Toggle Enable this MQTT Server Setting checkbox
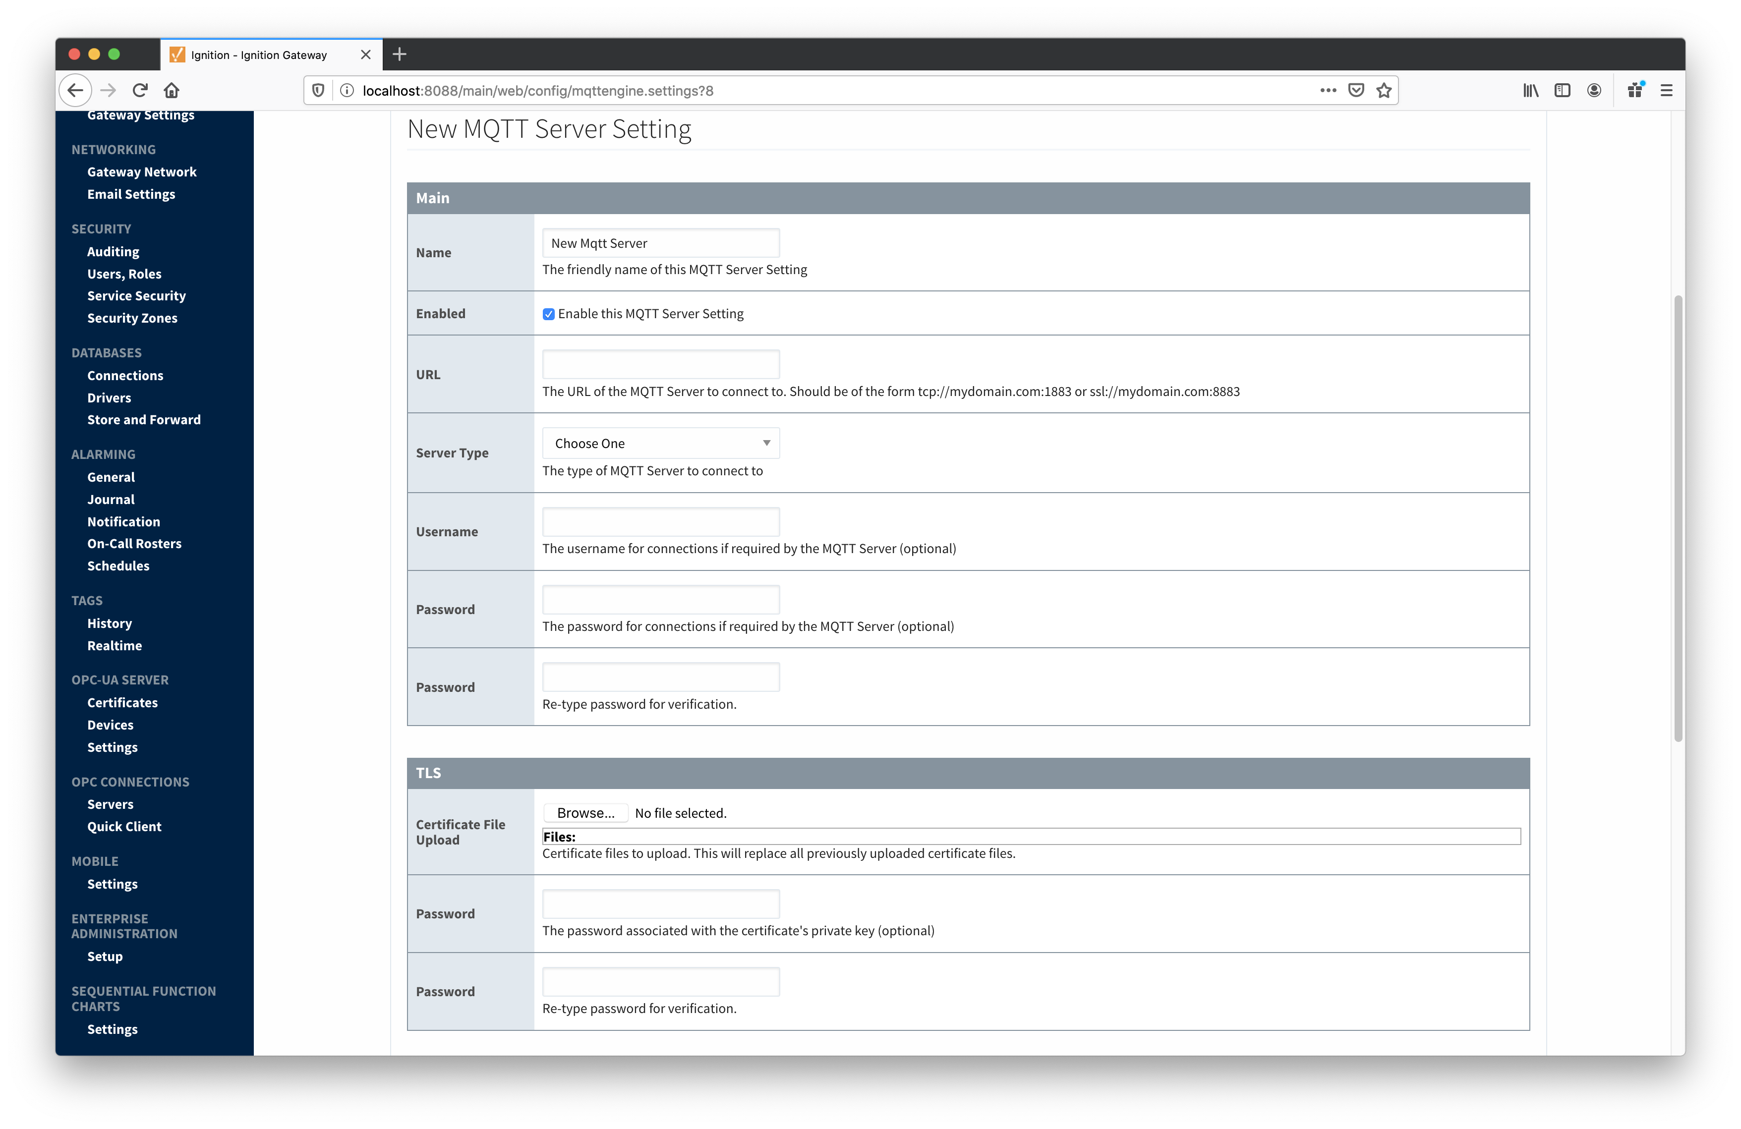The width and height of the screenshot is (1741, 1129). 549,314
